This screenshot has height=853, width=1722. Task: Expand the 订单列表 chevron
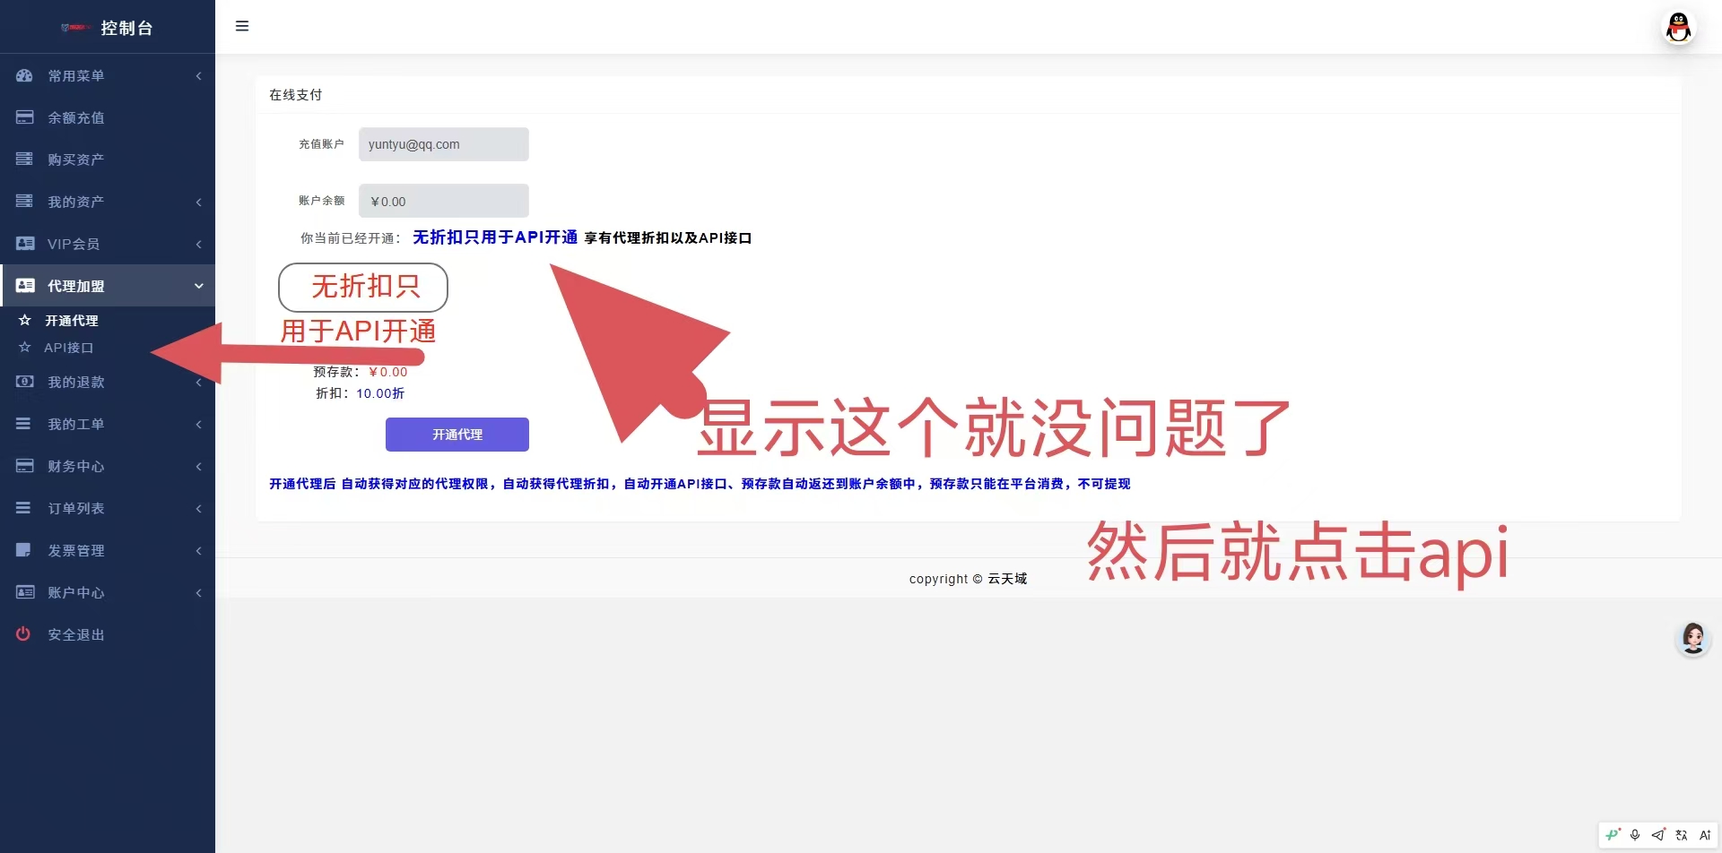(x=198, y=509)
